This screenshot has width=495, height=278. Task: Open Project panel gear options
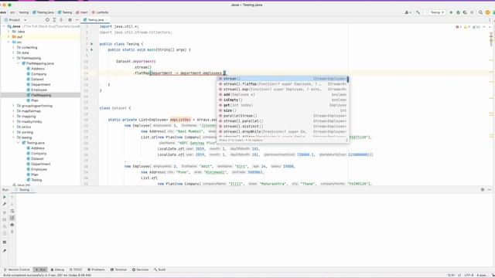click(x=70, y=19)
